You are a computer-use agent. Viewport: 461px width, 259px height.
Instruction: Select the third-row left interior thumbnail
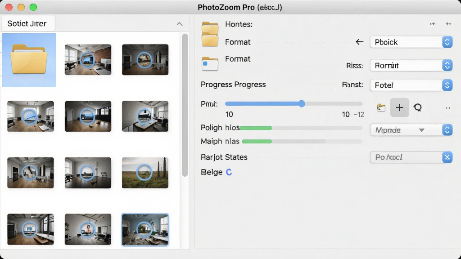pos(31,173)
